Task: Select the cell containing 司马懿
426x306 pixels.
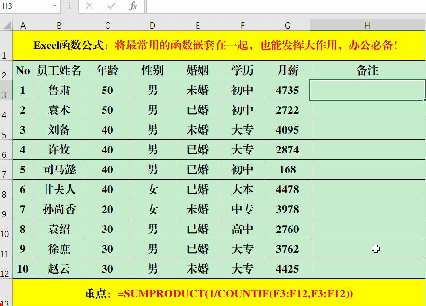Action: pyautogui.click(x=59, y=169)
